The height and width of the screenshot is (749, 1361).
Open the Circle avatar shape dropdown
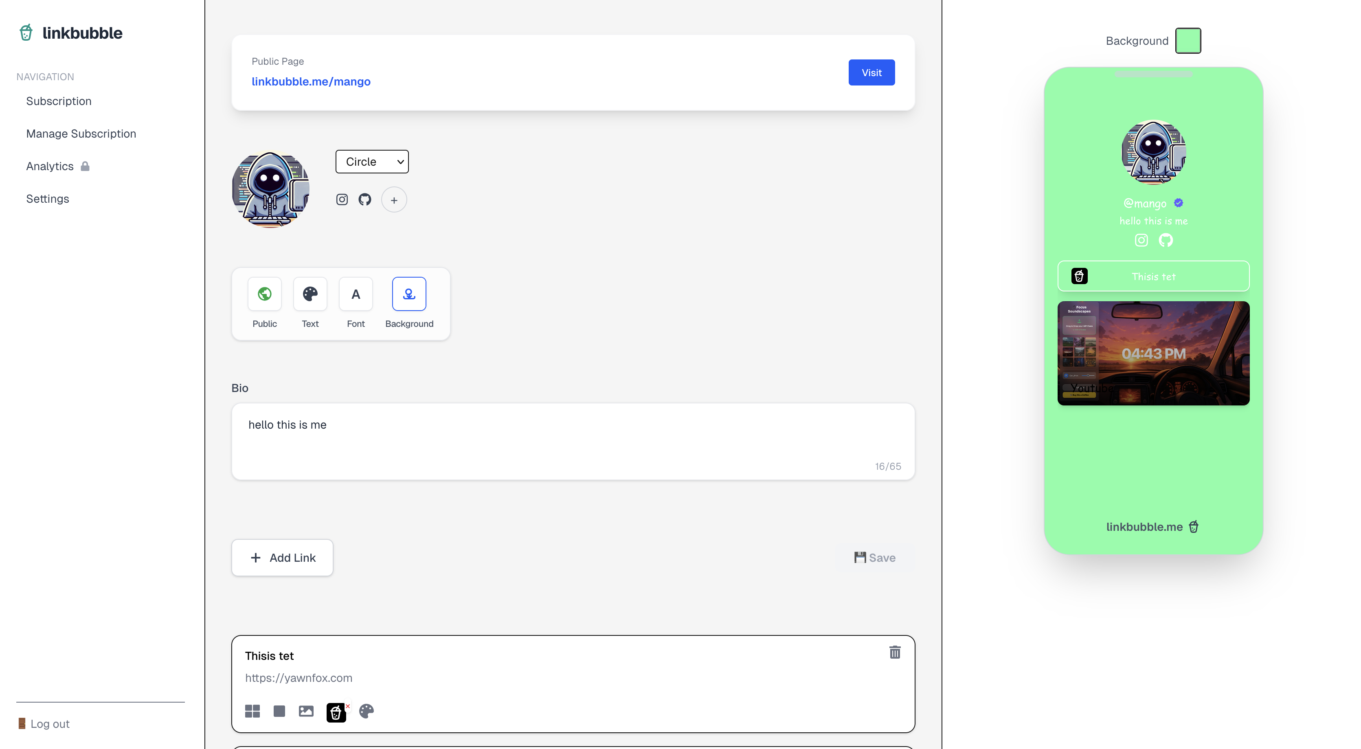372,162
